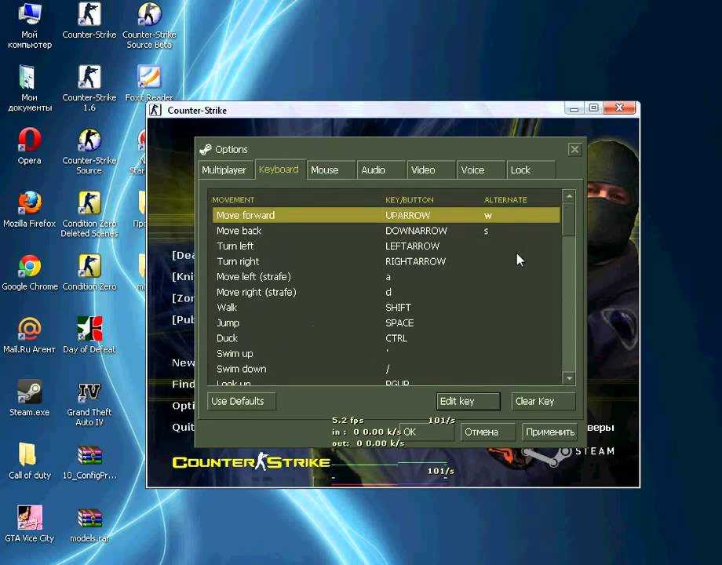This screenshot has height=565, width=722.
Task: Switch to the Keyboard tab
Action: pyautogui.click(x=279, y=169)
